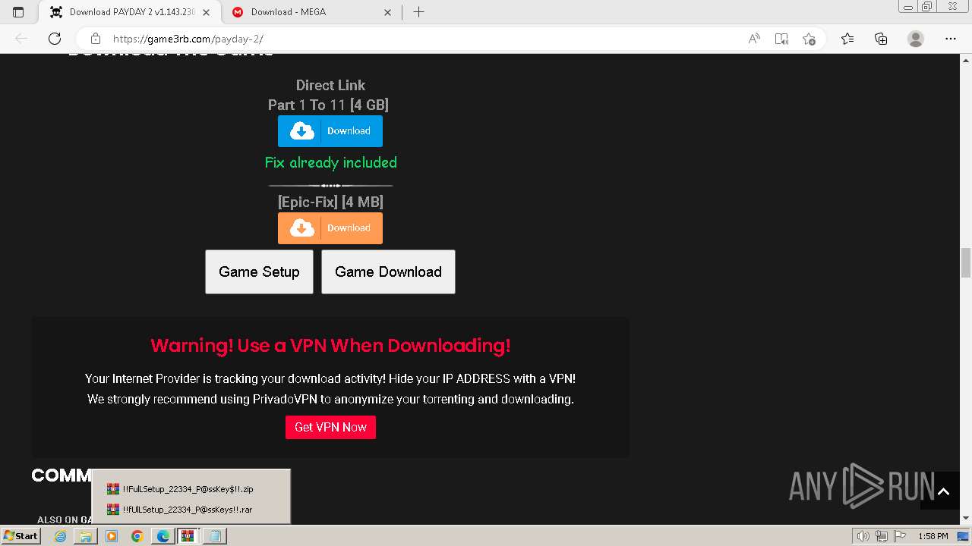The width and height of the screenshot is (972, 546).
Task: Start Read aloud for this page
Action: click(x=754, y=39)
